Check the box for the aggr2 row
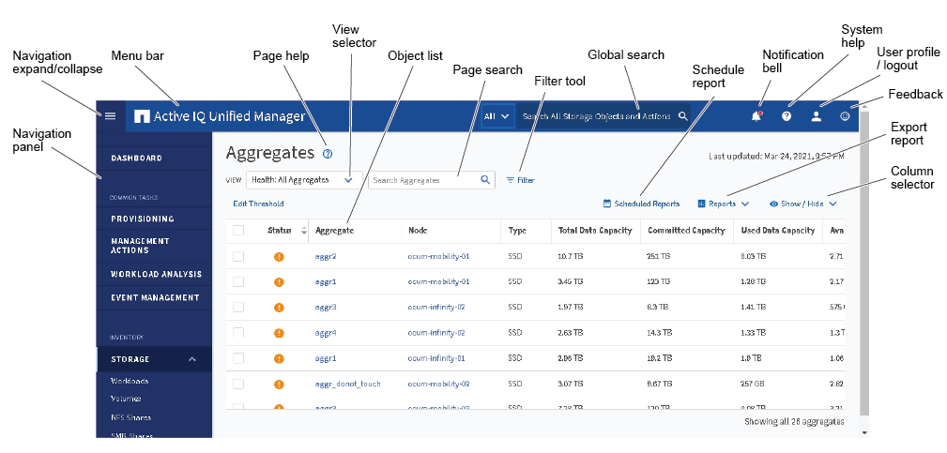Viewport: 947px width, 453px height. (x=238, y=256)
